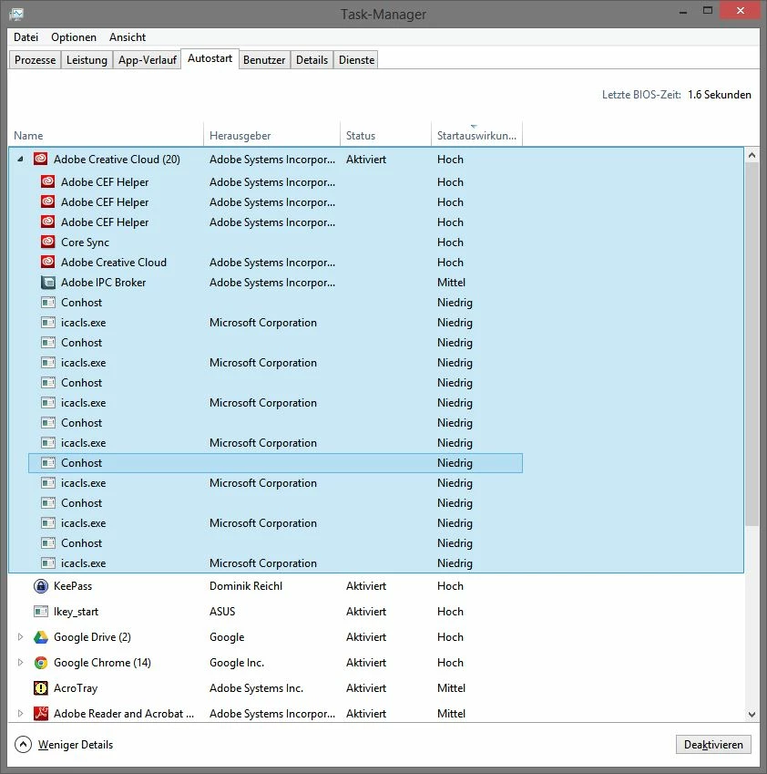Sort by the Startauswirkung column header
The image size is (767, 774).
click(x=476, y=135)
